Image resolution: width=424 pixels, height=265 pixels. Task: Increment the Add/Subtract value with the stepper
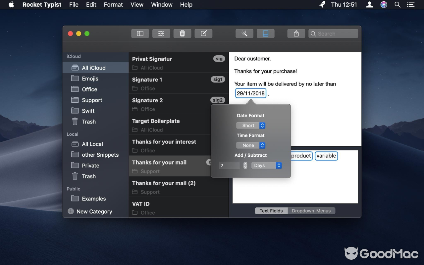coord(245,164)
